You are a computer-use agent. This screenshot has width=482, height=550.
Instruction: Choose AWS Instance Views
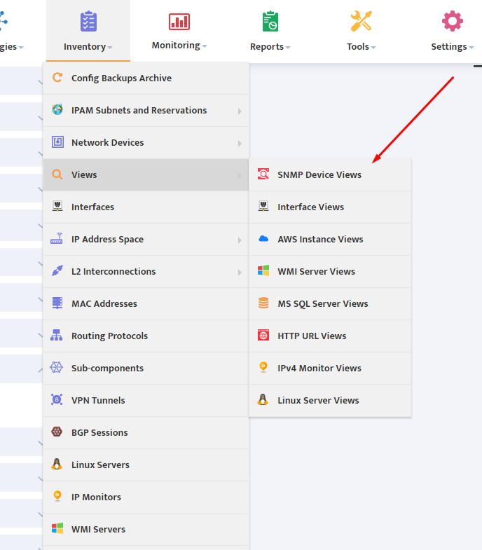(330, 239)
